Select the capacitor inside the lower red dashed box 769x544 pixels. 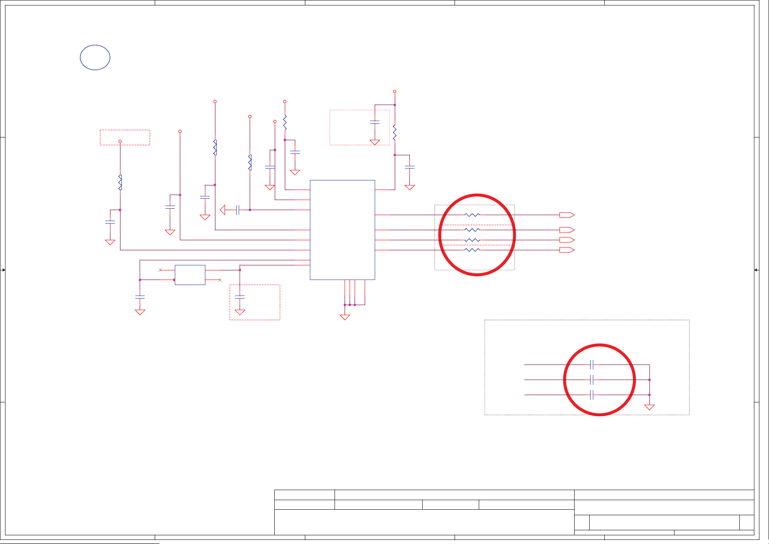[240, 297]
